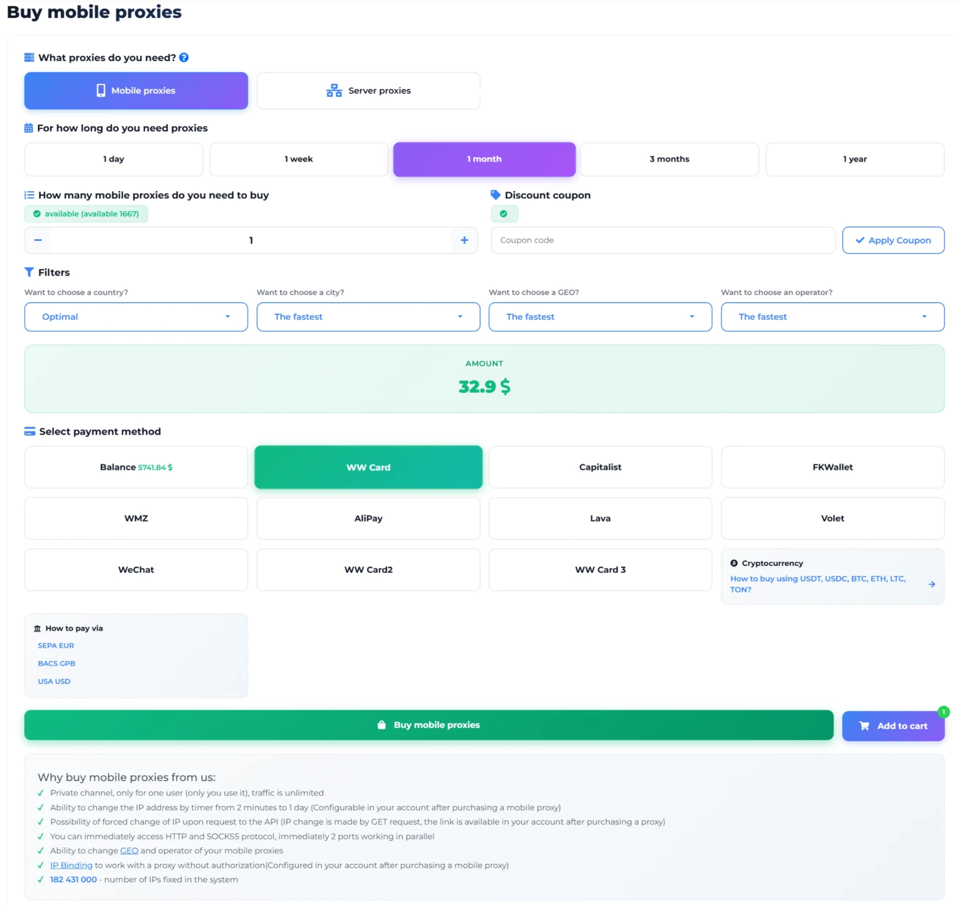Click the Filters funnel icon
This screenshot has height=908, width=960.
tap(29, 272)
